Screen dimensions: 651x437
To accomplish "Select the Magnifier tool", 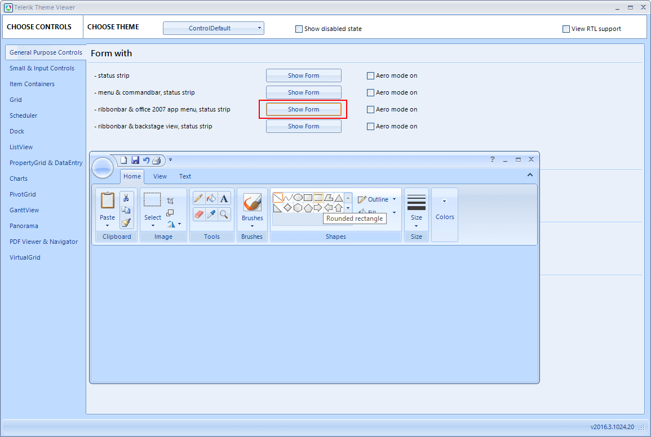I will [x=224, y=214].
